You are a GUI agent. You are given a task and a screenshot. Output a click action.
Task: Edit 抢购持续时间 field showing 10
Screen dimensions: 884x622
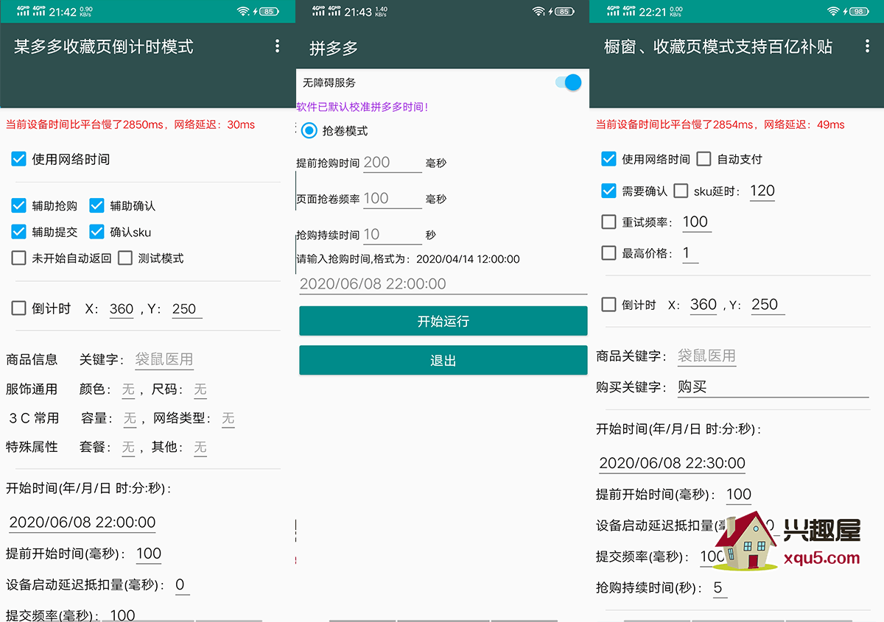click(392, 235)
